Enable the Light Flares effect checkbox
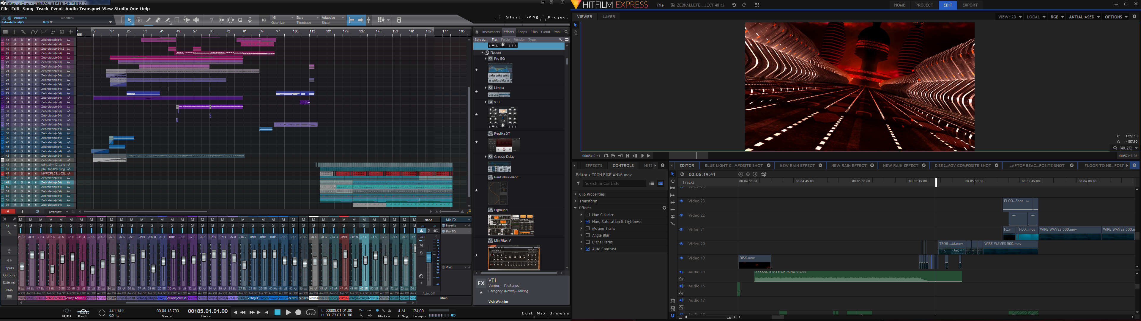 point(588,242)
